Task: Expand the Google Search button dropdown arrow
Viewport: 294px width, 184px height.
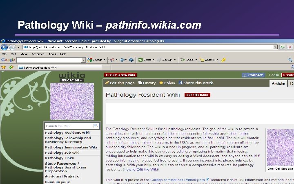Action: click(x=105, y=60)
